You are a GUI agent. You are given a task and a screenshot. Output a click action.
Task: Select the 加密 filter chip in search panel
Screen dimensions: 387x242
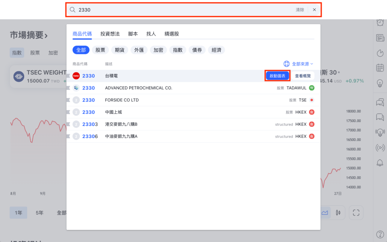tap(158, 50)
